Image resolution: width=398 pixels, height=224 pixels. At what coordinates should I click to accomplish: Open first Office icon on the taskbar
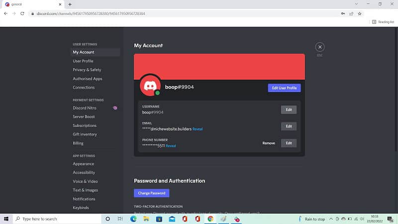point(185,219)
